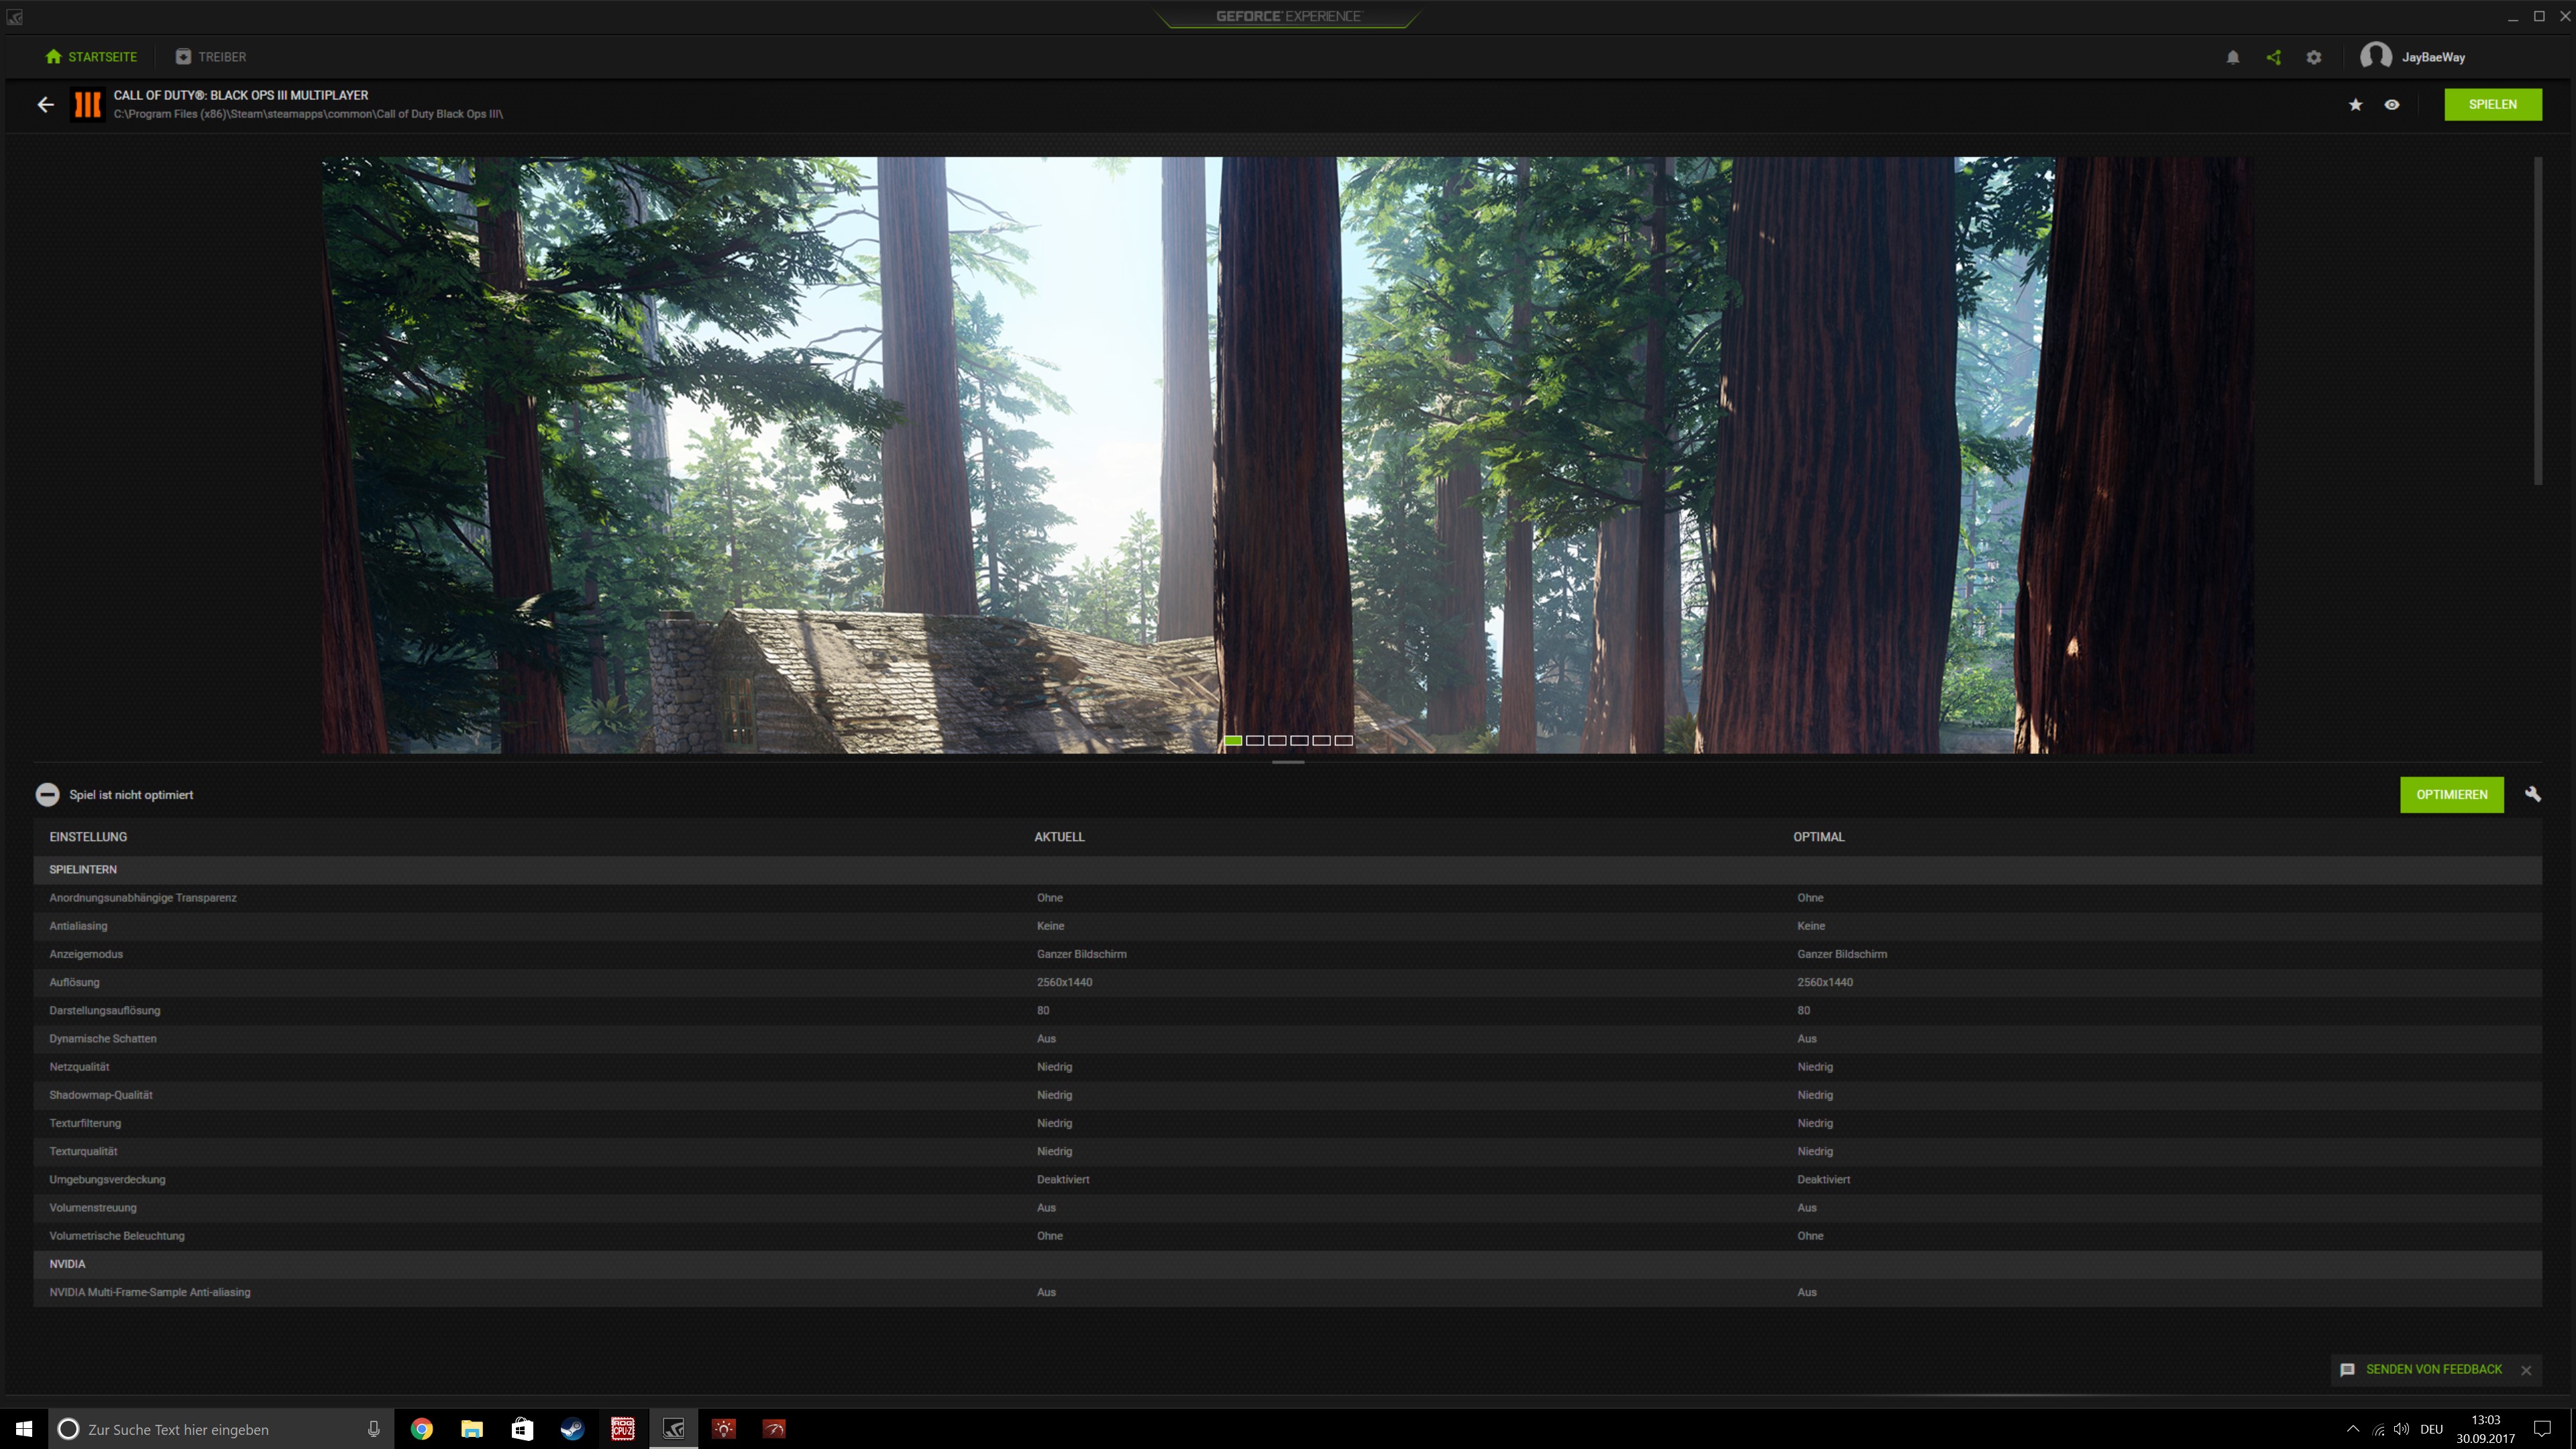
Task: Select the second screenshot indicator square
Action: (1255, 740)
